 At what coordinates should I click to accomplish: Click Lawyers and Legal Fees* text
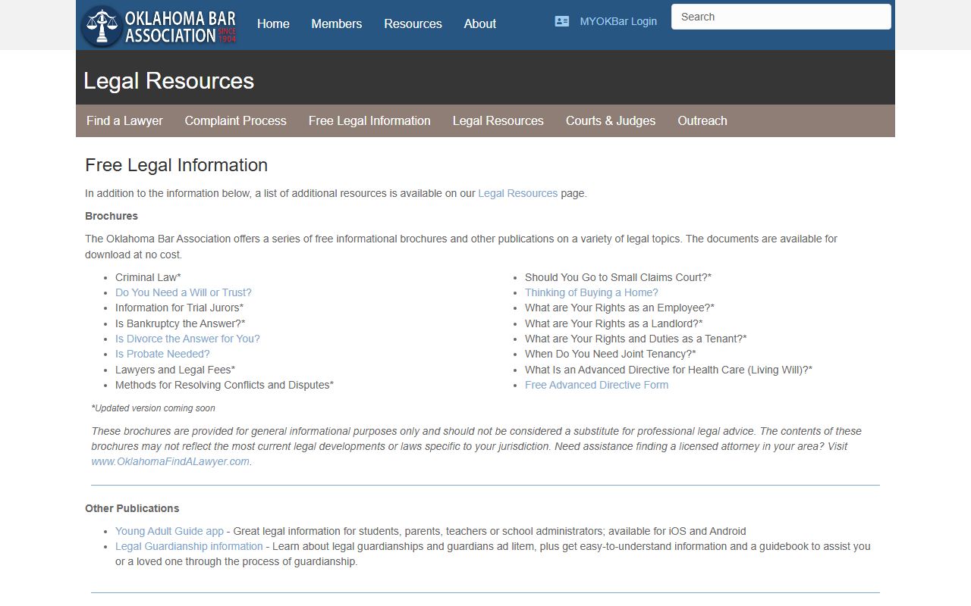pos(175,370)
